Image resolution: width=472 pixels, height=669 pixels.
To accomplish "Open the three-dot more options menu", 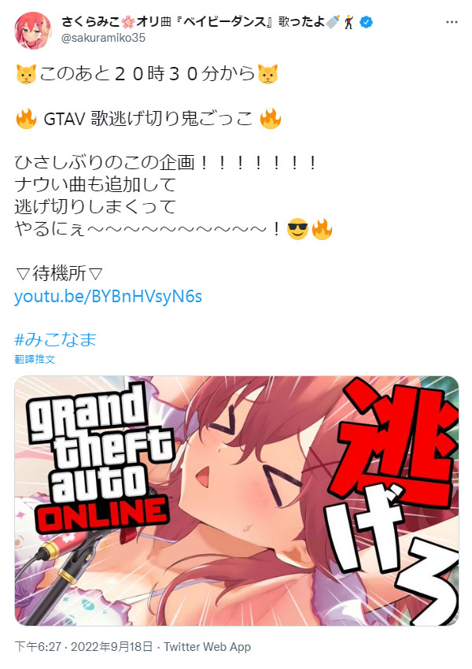I will (x=452, y=22).
